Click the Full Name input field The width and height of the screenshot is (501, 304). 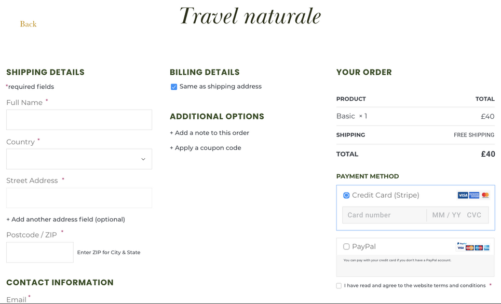pos(79,120)
